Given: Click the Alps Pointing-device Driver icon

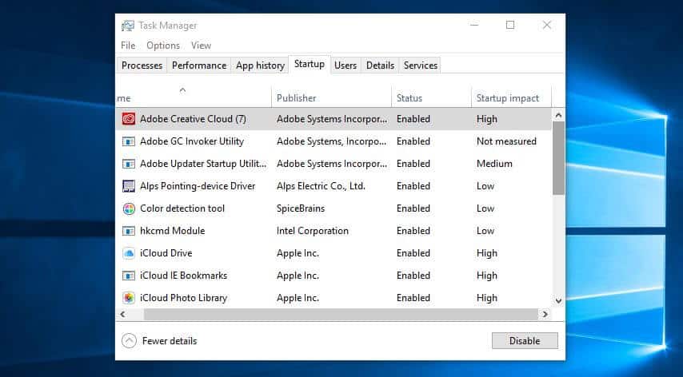Looking at the screenshot, I should (x=128, y=186).
